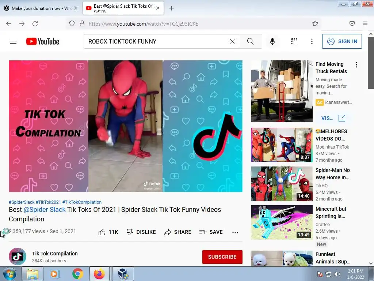The height and width of the screenshot is (281, 374).
Task: Open the Windows Start menu
Action: click(x=9, y=274)
